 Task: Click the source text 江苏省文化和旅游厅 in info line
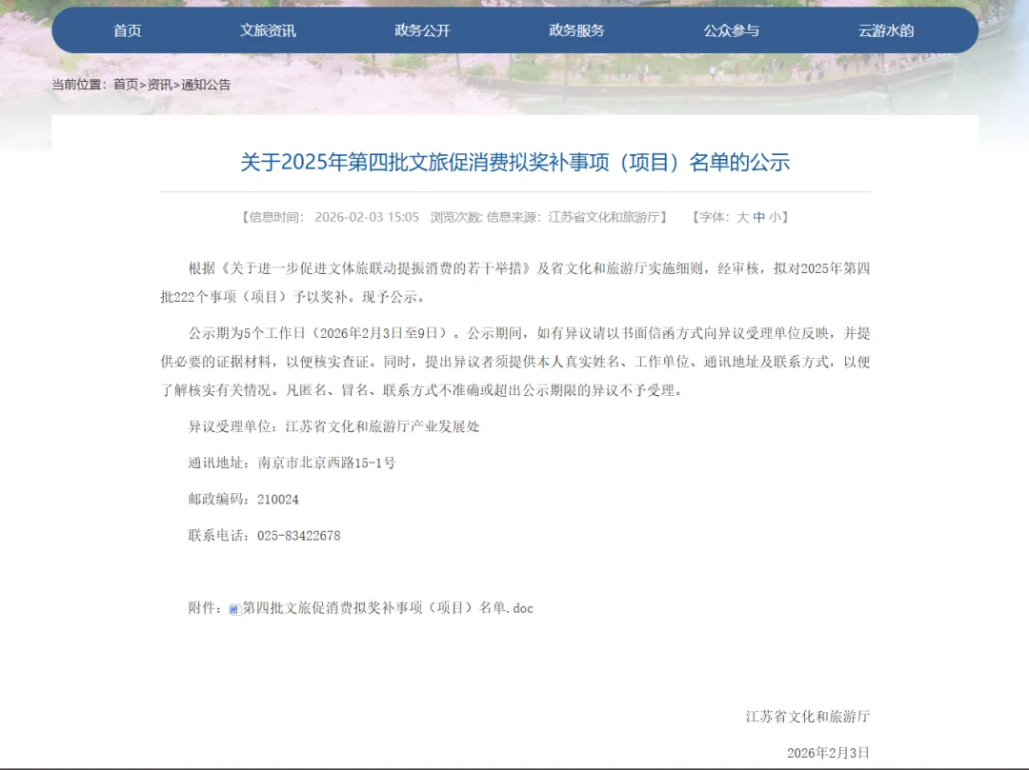604,217
